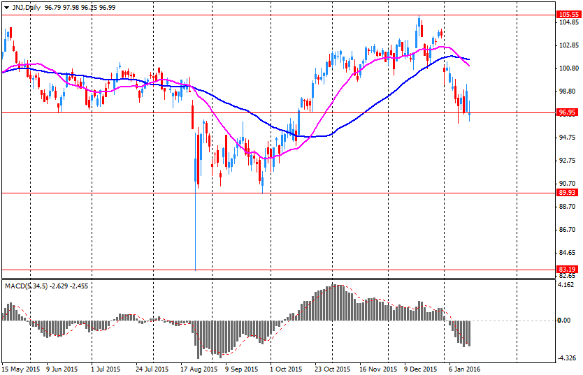Click the 4.162 MACD scale value
The height and width of the screenshot is (375, 583).
point(567,285)
